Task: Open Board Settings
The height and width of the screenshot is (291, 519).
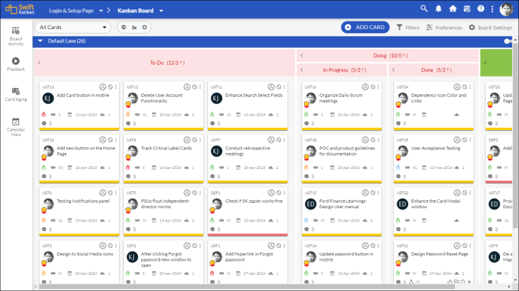Action: click(490, 28)
